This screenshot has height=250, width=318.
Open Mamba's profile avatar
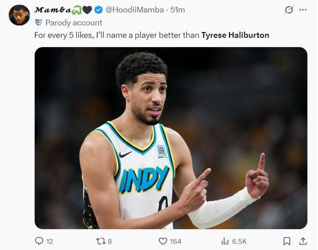[19, 15]
